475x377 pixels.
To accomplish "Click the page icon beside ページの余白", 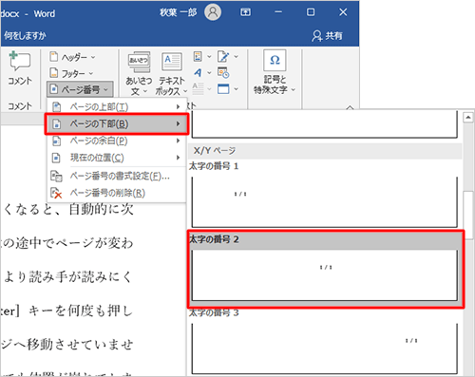I will [56, 141].
